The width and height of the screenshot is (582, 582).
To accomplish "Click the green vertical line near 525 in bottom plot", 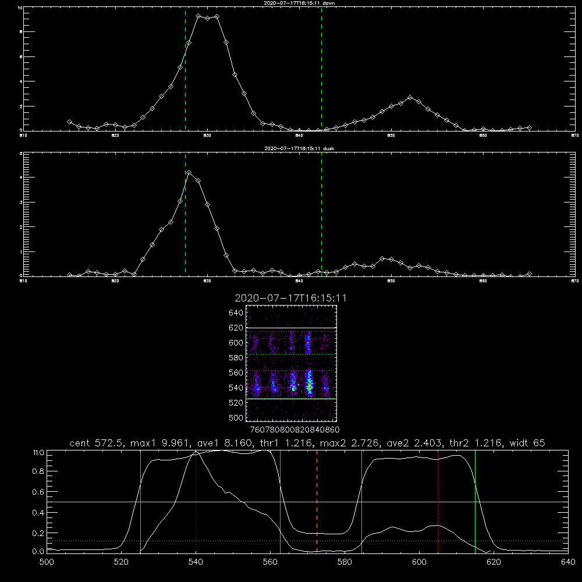I will 140,501.
